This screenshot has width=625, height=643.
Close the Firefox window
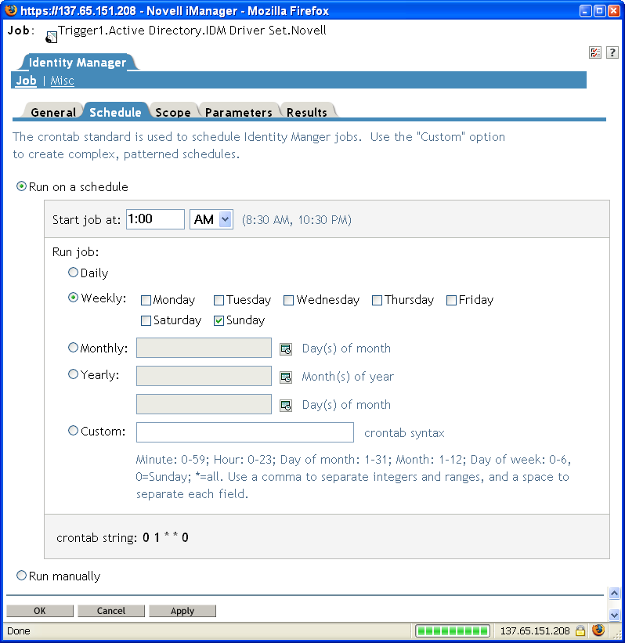[613, 11]
